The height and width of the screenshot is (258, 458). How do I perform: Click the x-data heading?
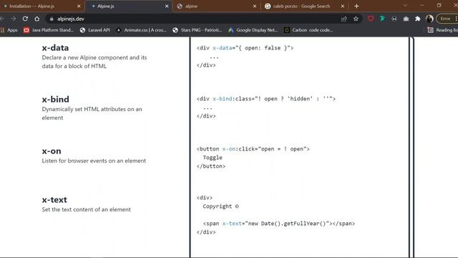tap(55, 48)
